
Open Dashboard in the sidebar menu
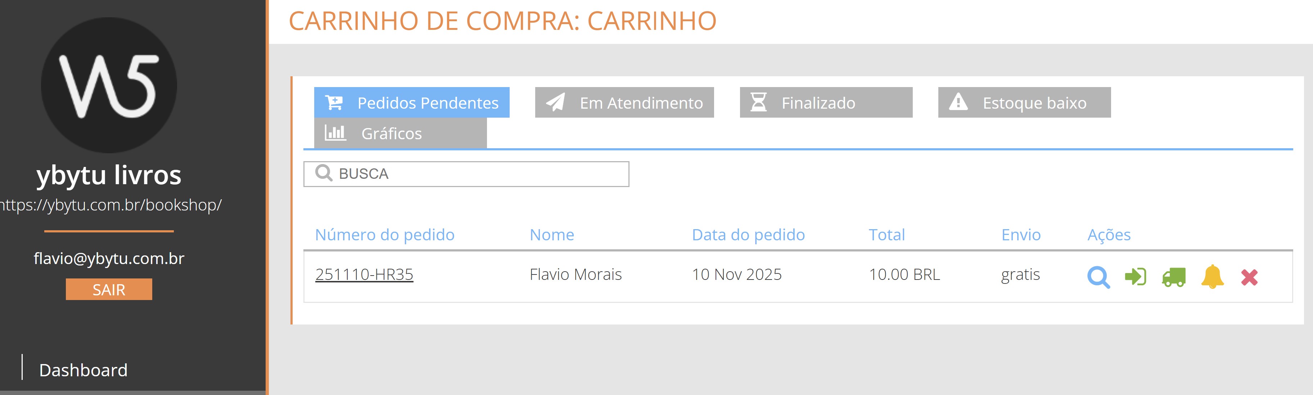[x=83, y=370]
